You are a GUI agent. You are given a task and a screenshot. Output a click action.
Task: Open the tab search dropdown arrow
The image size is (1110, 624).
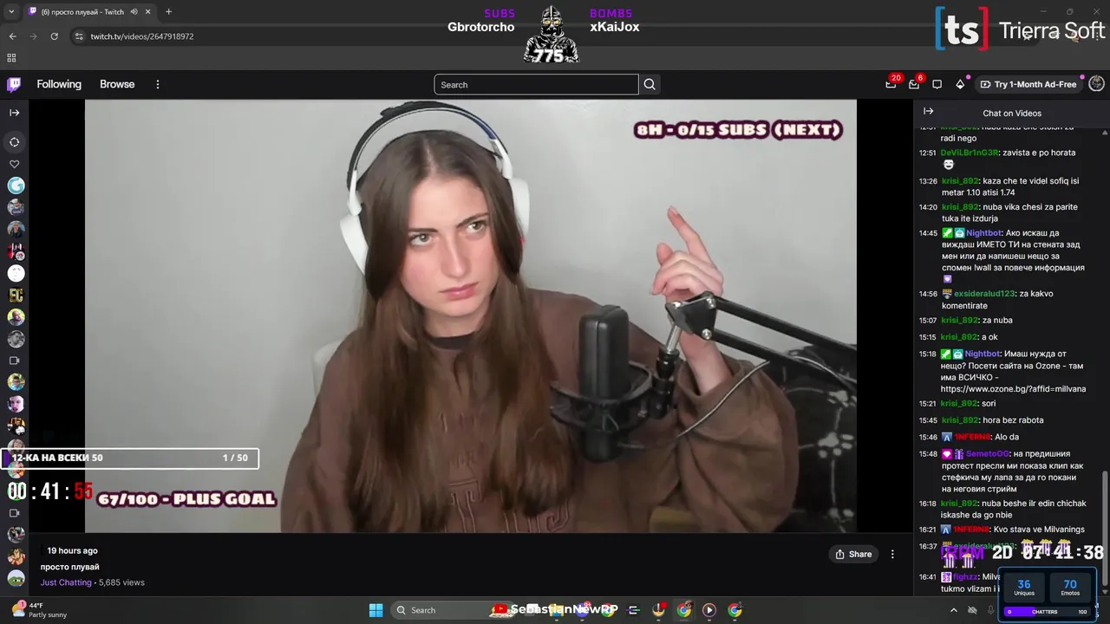[x=10, y=11]
